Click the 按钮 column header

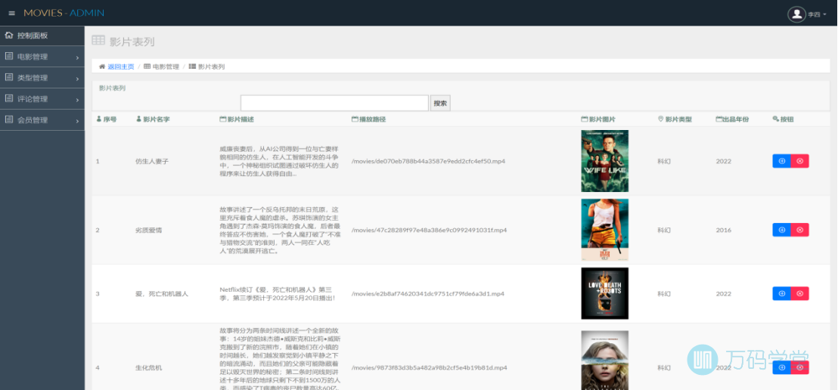[x=784, y=119]
